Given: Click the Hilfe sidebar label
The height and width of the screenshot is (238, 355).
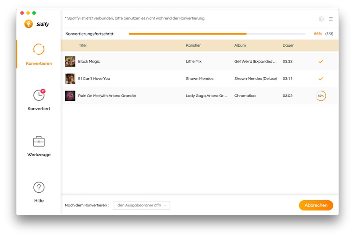Looking at the screenshot, I should 39,201.
